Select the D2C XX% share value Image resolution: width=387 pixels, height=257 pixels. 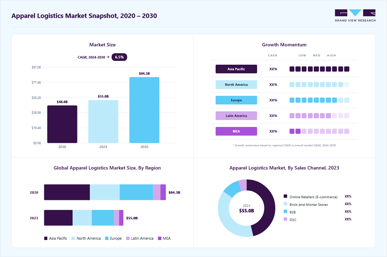[348, 219]
